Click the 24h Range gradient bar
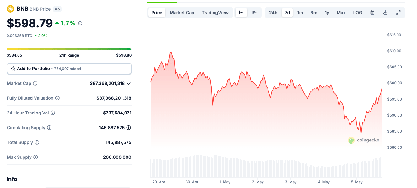Image resolution: width=417 pixels, height=188 pixels. (69, 49)
